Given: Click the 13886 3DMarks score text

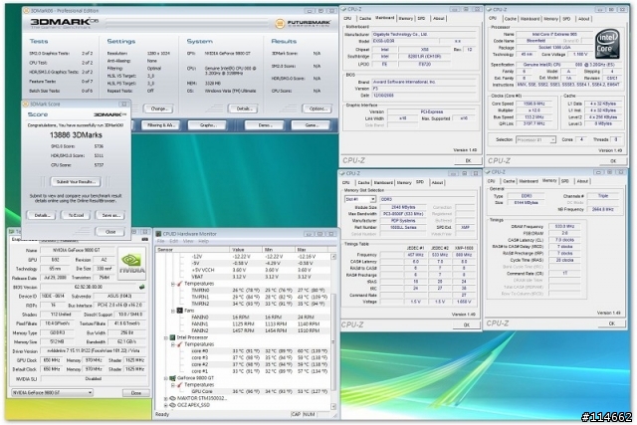Looking at the screenshot, I should click(76, 135).
